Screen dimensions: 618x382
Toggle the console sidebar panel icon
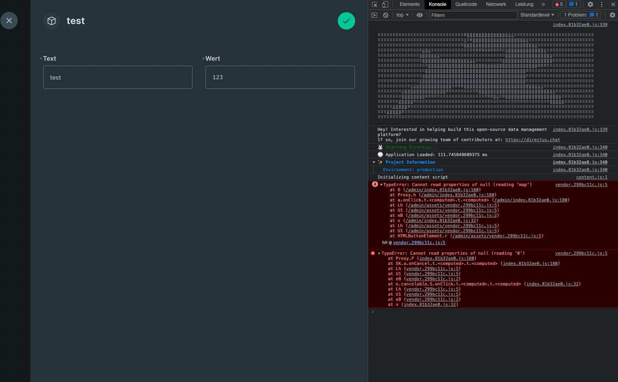click(374, 15)
